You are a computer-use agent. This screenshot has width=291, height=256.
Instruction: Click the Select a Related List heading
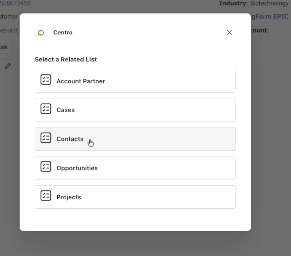tap(66, 59)
